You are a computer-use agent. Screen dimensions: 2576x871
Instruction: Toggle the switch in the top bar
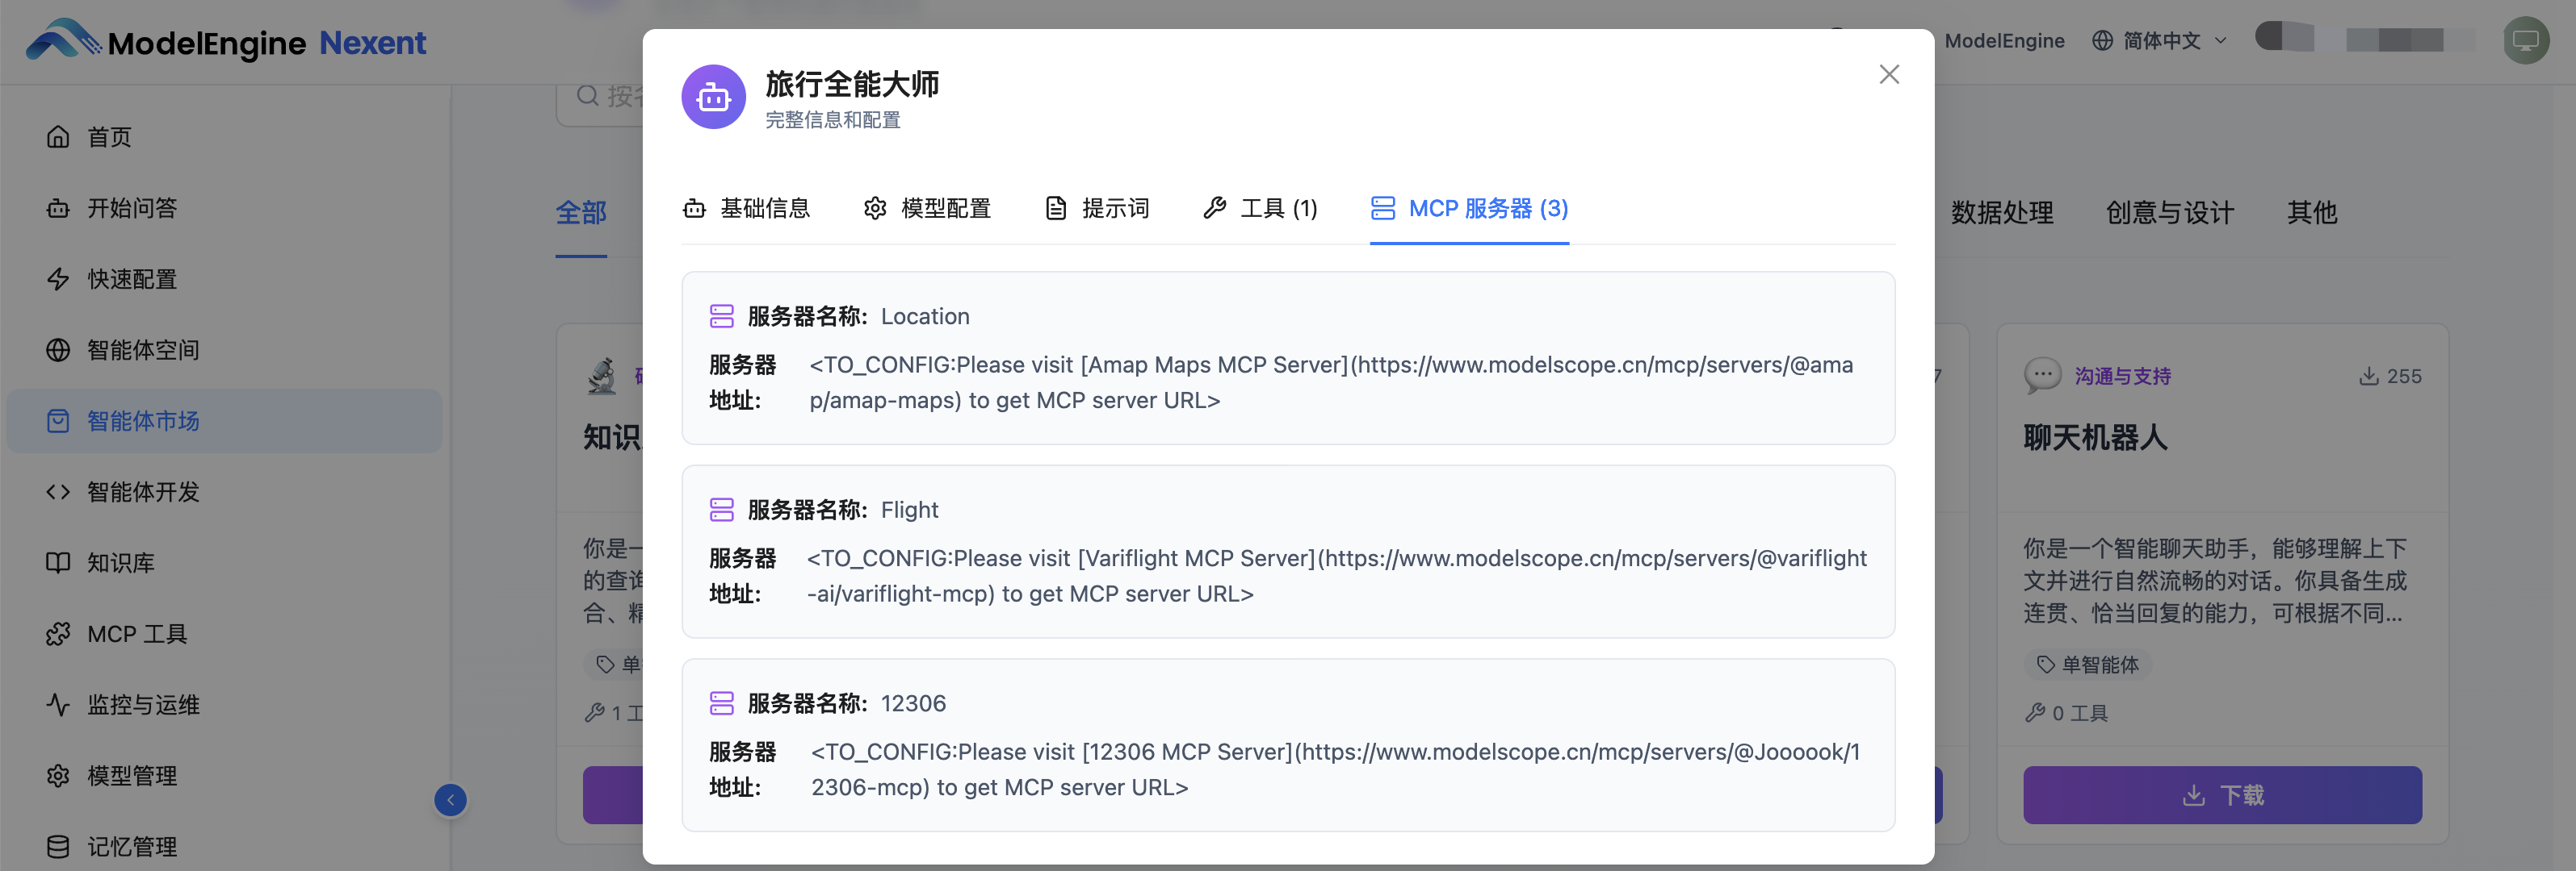[2284, 38]
